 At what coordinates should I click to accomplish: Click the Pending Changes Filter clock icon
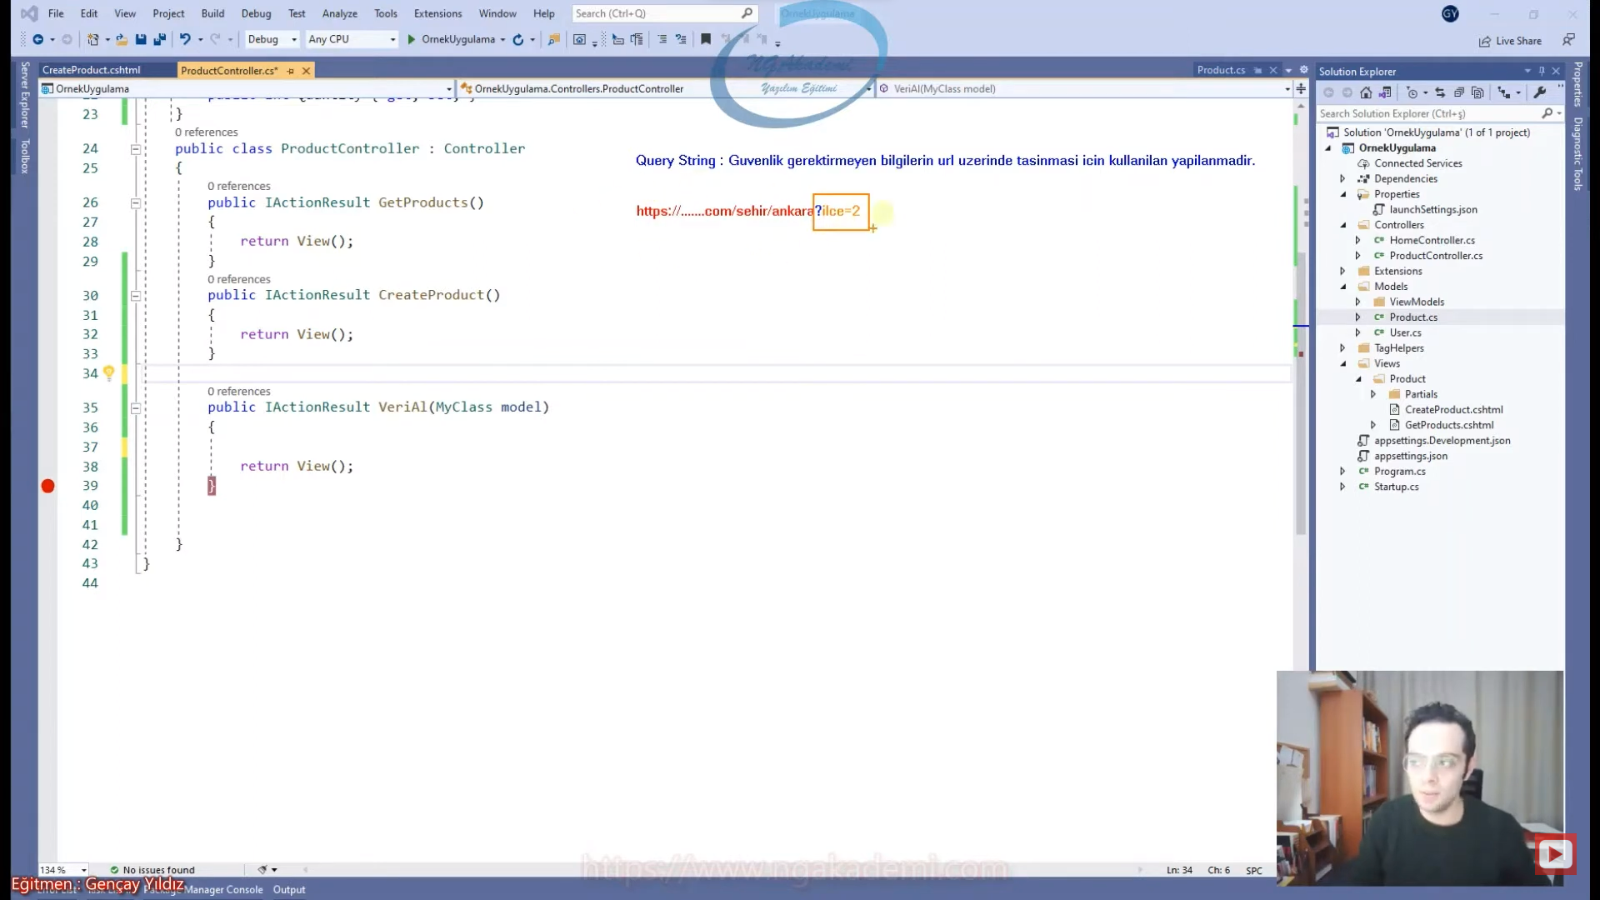[x=1412, y=92]
